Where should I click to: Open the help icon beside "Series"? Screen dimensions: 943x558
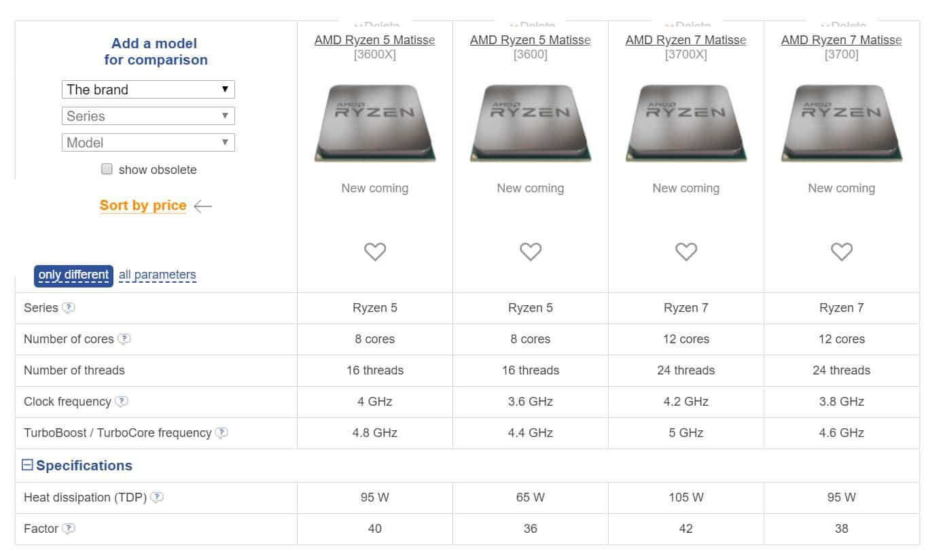70,308
